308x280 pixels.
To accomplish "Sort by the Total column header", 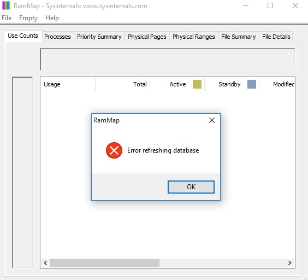I will coord(122,84).
